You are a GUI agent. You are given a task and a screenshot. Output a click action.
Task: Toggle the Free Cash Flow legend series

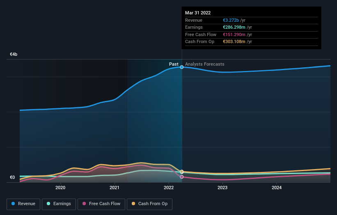pyautogui.click(x=101, y=204)
